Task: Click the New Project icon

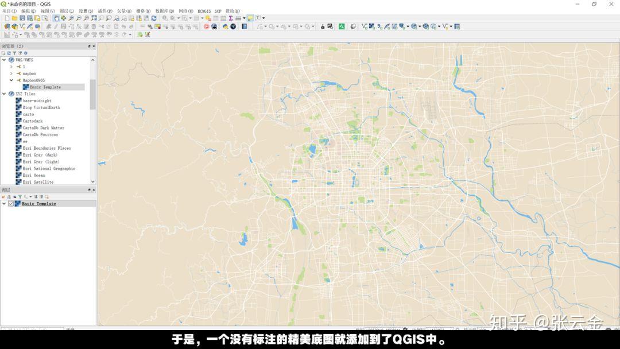Action: [x=7, y=18]
